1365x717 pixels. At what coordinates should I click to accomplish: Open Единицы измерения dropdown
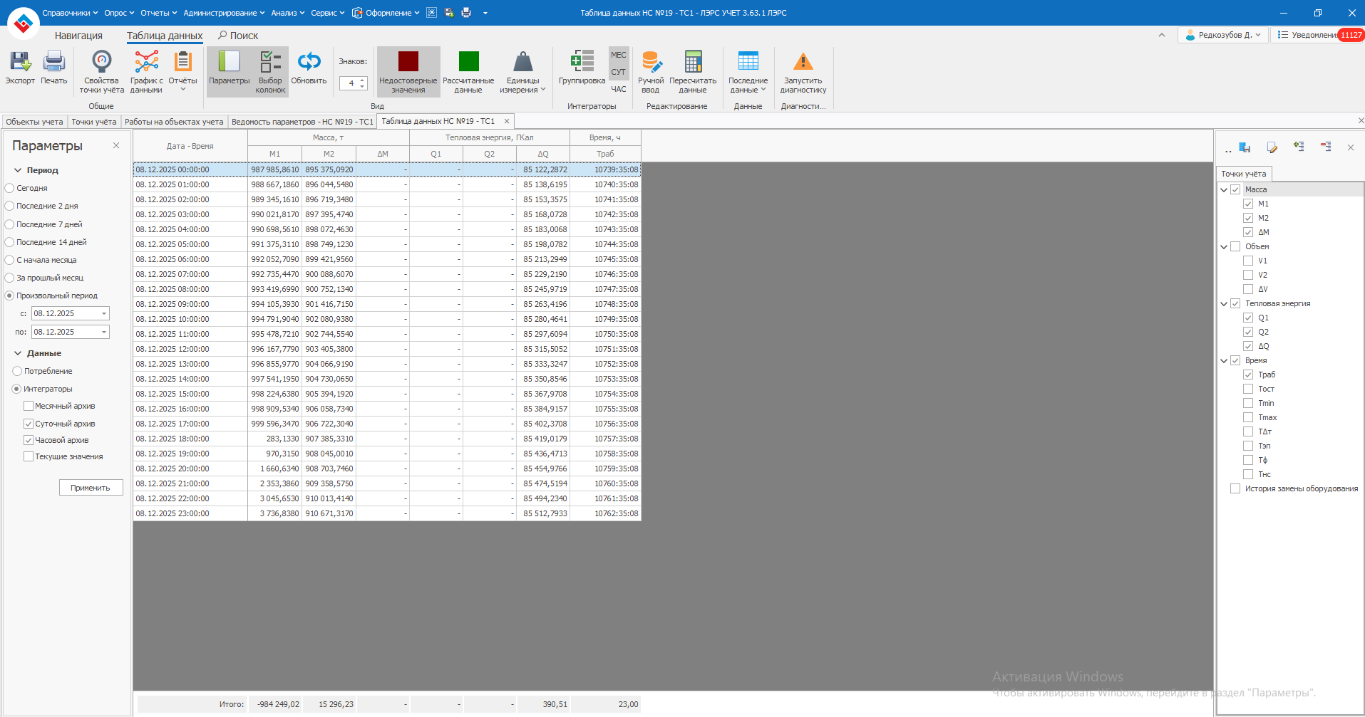pos(522,71)
